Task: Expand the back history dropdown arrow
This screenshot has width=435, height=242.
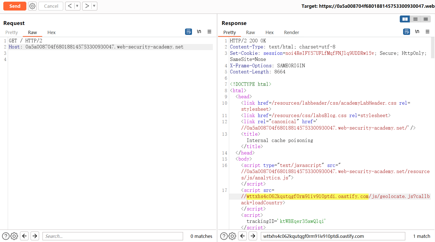Action: [x=77, y=6]
